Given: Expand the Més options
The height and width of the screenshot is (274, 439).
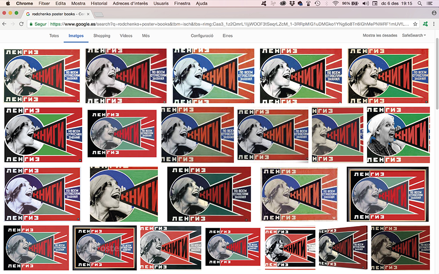Looking at the screenshot, I should (x=146, y=36).
